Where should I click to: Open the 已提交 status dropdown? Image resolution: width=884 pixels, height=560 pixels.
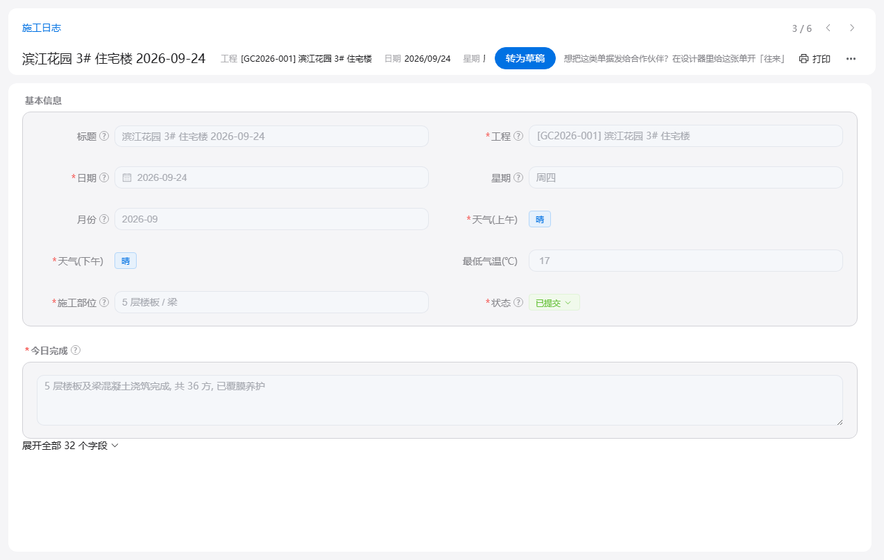554,303
